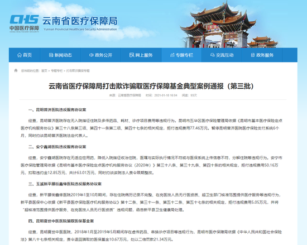The height and width of the screenshot is (245, 307).
Task: Click the paragraph line mentioning 77.46万元
Action: 150,128
